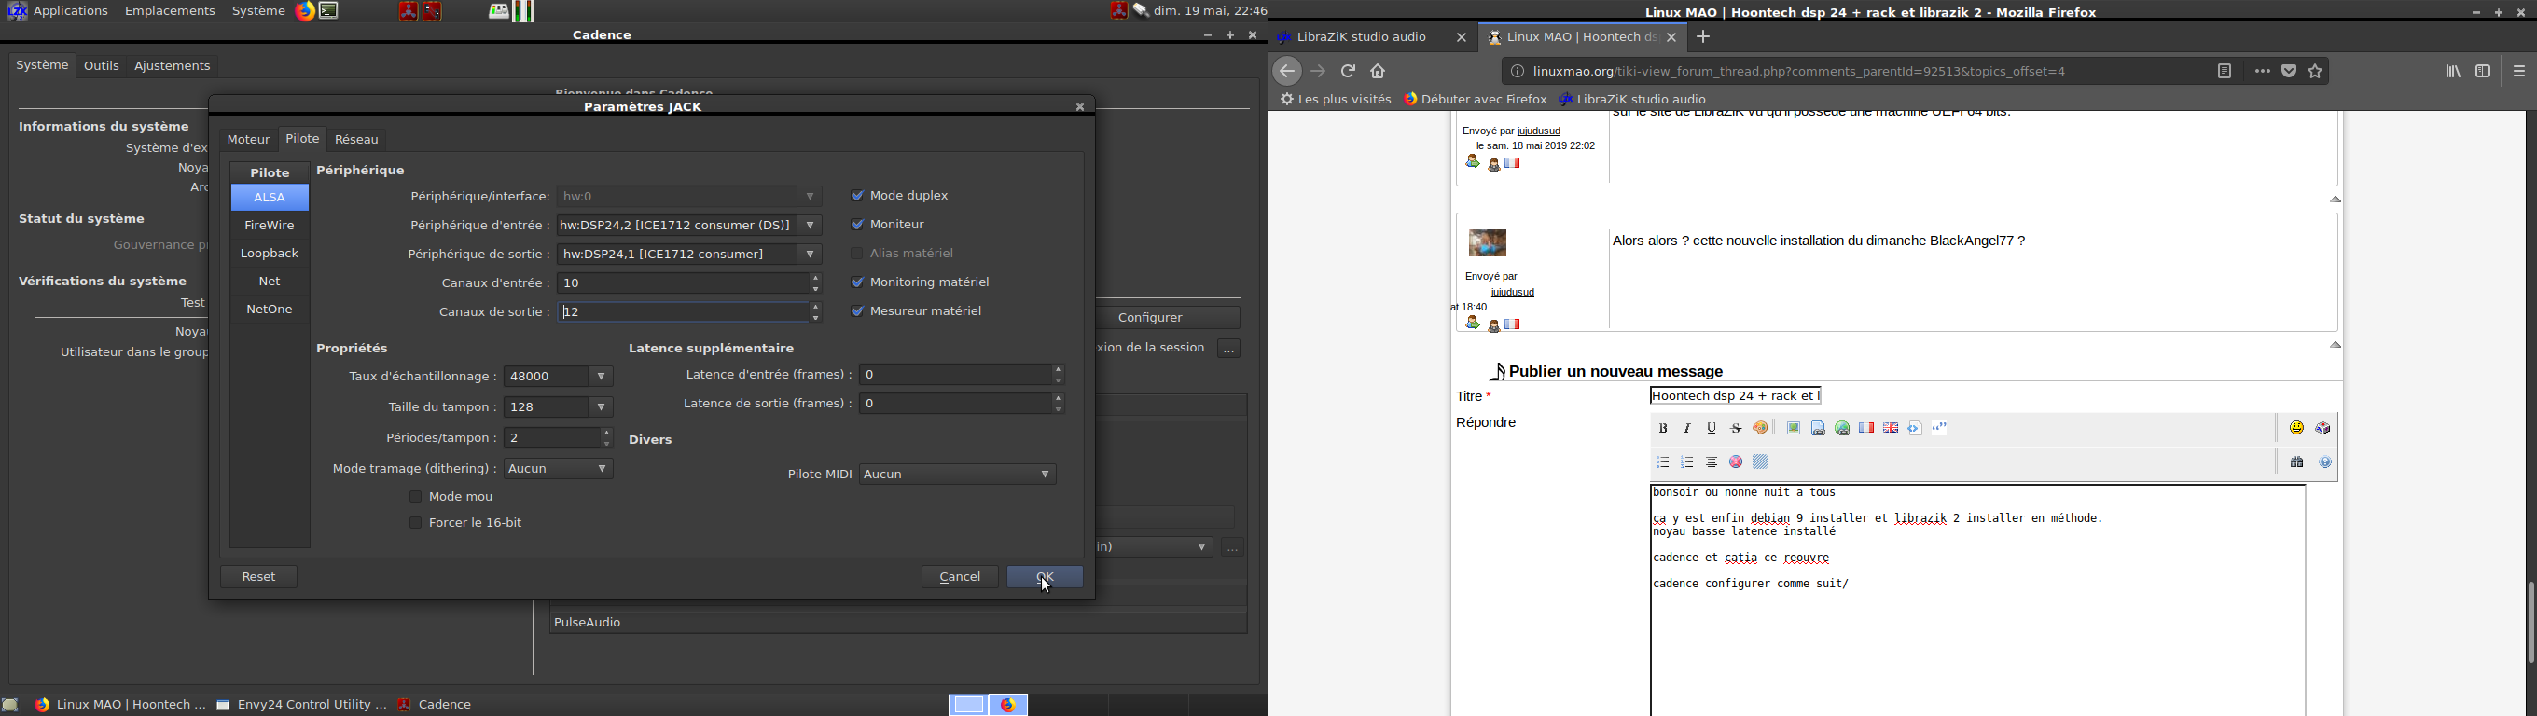The image size is (2537, 716).
Task: Insert a code block in the message
Action: coord(1916,429)
